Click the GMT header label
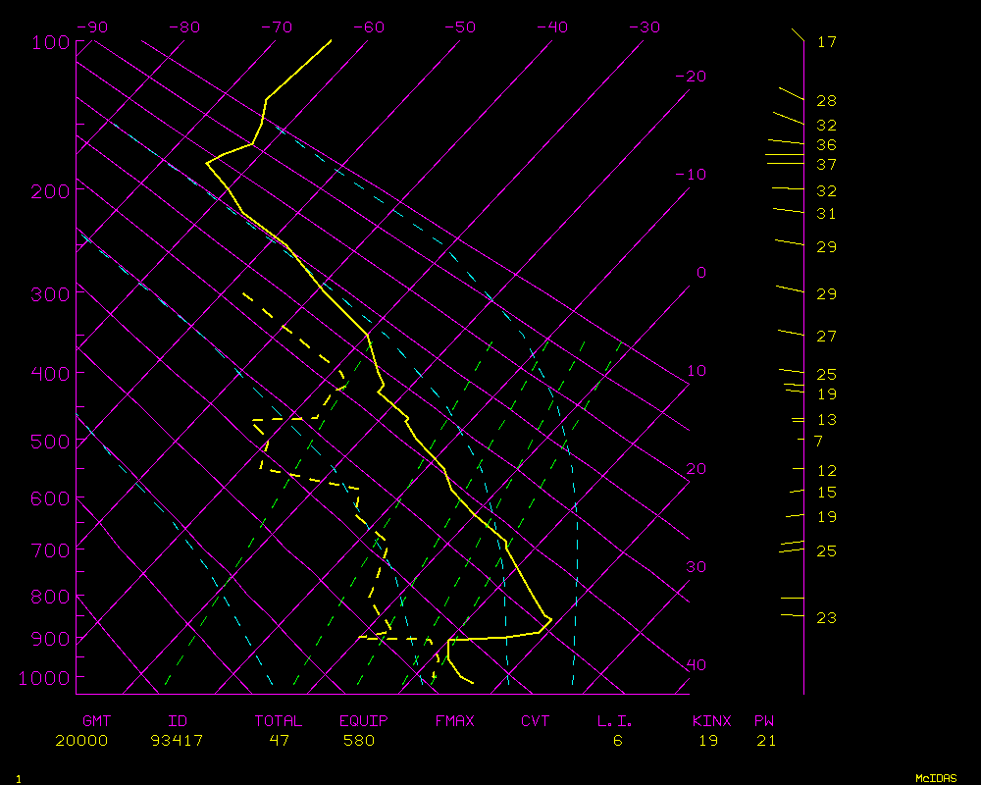The image size is (981, 785). tap(96, 721)
